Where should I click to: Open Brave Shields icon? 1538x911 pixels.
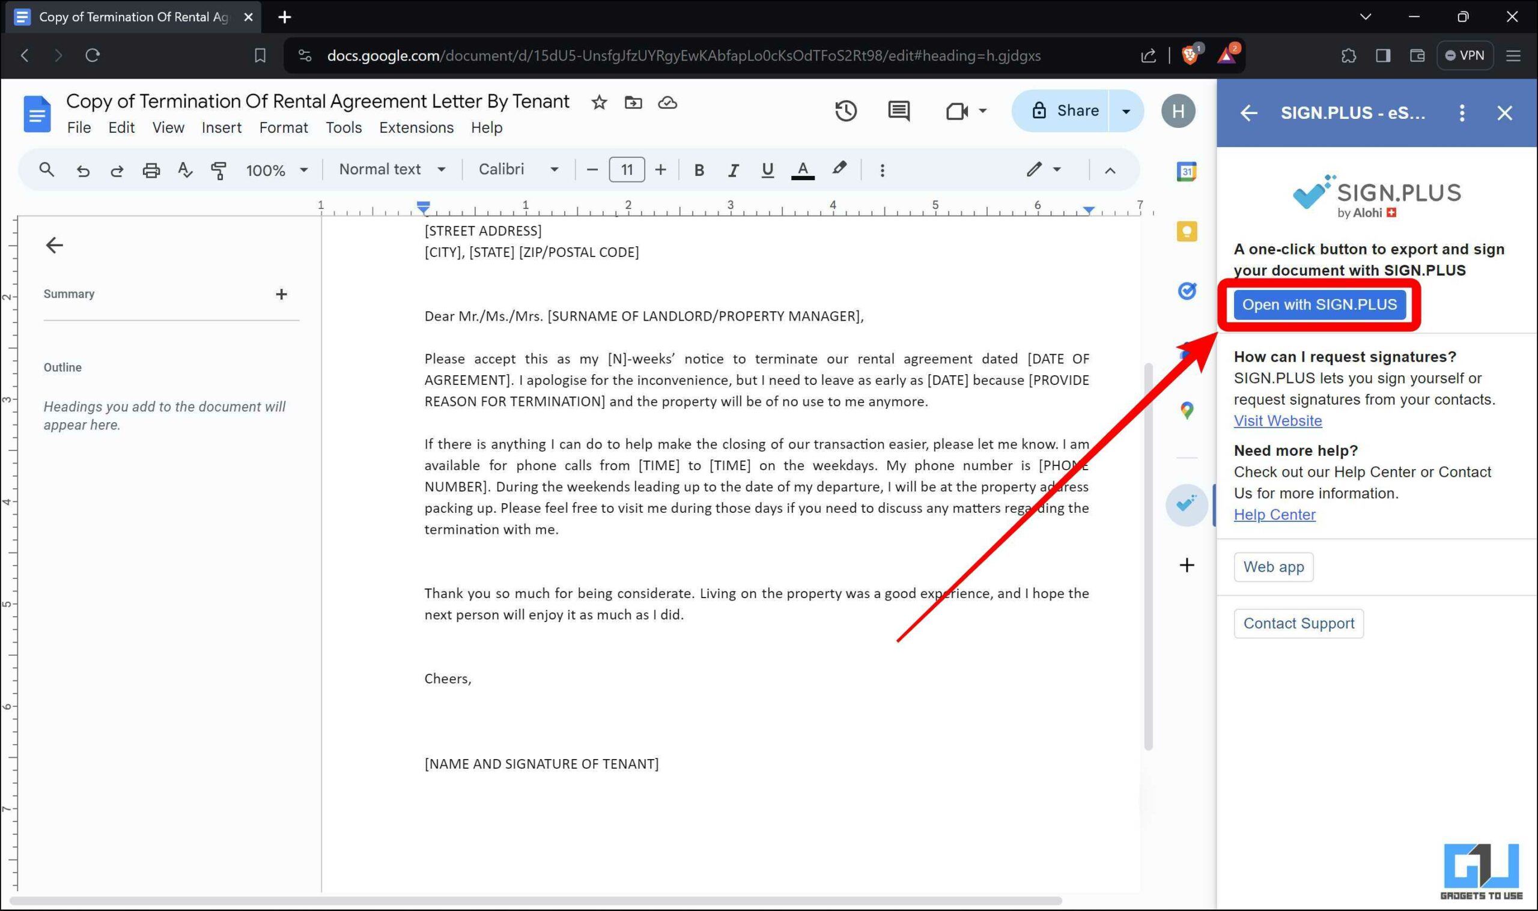tap(1190, 55)
